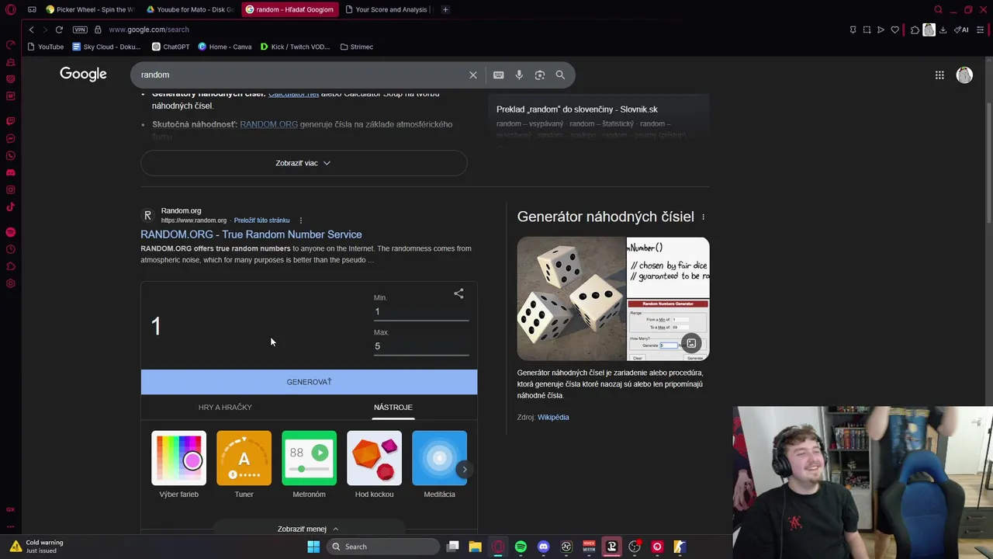
Task: Open the Wikipédia source link
Action: [x=553, y=417]
